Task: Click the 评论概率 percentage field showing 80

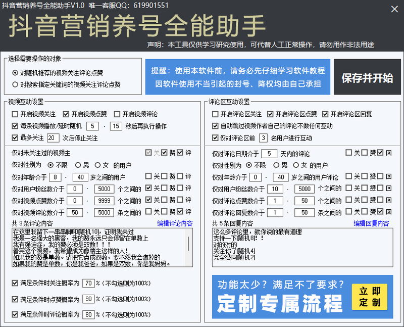Action: click(89, 315)
